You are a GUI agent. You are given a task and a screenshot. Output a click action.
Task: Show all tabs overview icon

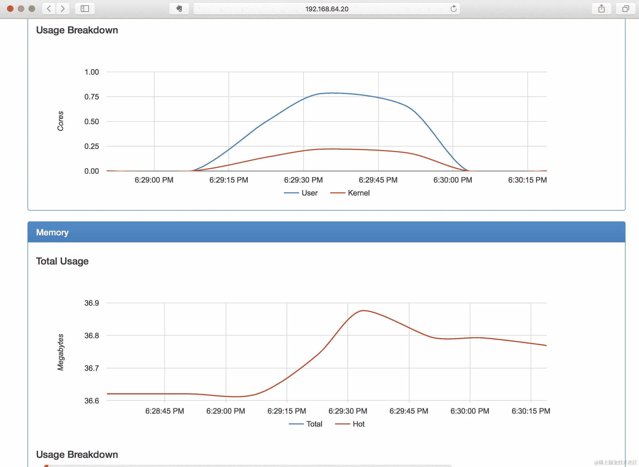tap(626, 9)
